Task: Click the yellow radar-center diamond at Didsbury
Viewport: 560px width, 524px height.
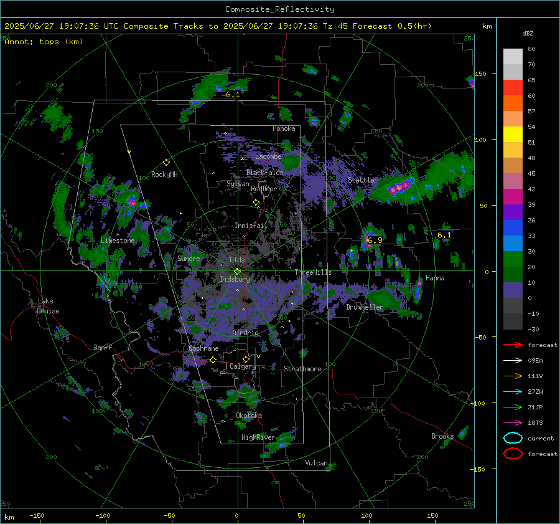Action: [237, 272]
